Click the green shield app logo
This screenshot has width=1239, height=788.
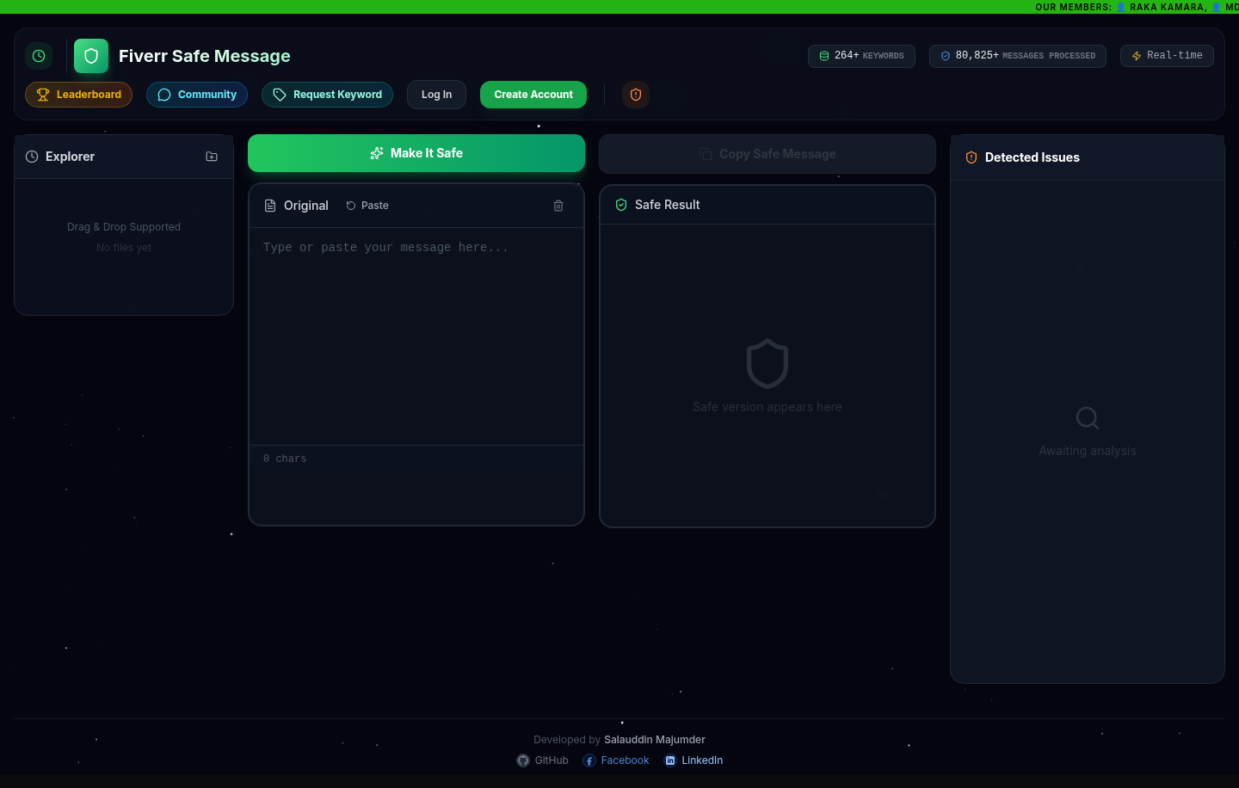[x=91, y=56]
